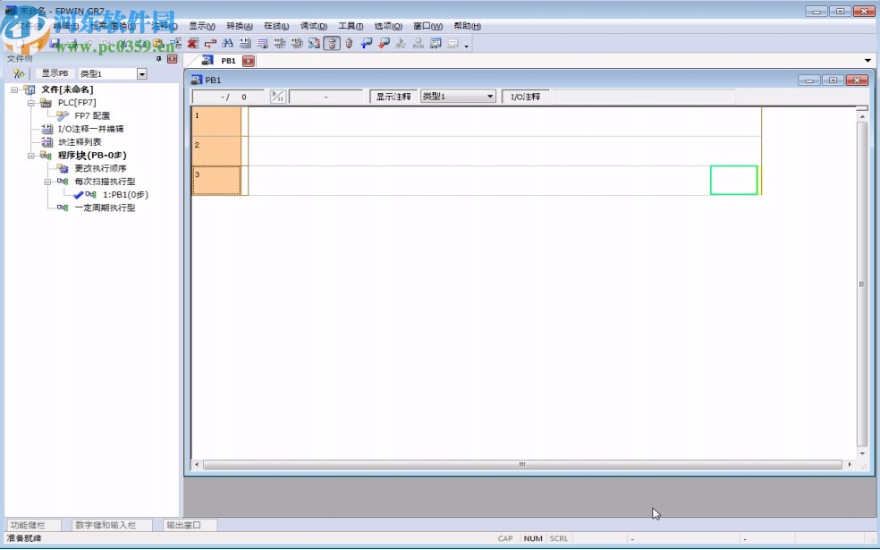The height and width of the screenshot is (550, 880).
Task: Close the 文件树 file tree panel
Action: pyautogui.click(x=173, y=59)
